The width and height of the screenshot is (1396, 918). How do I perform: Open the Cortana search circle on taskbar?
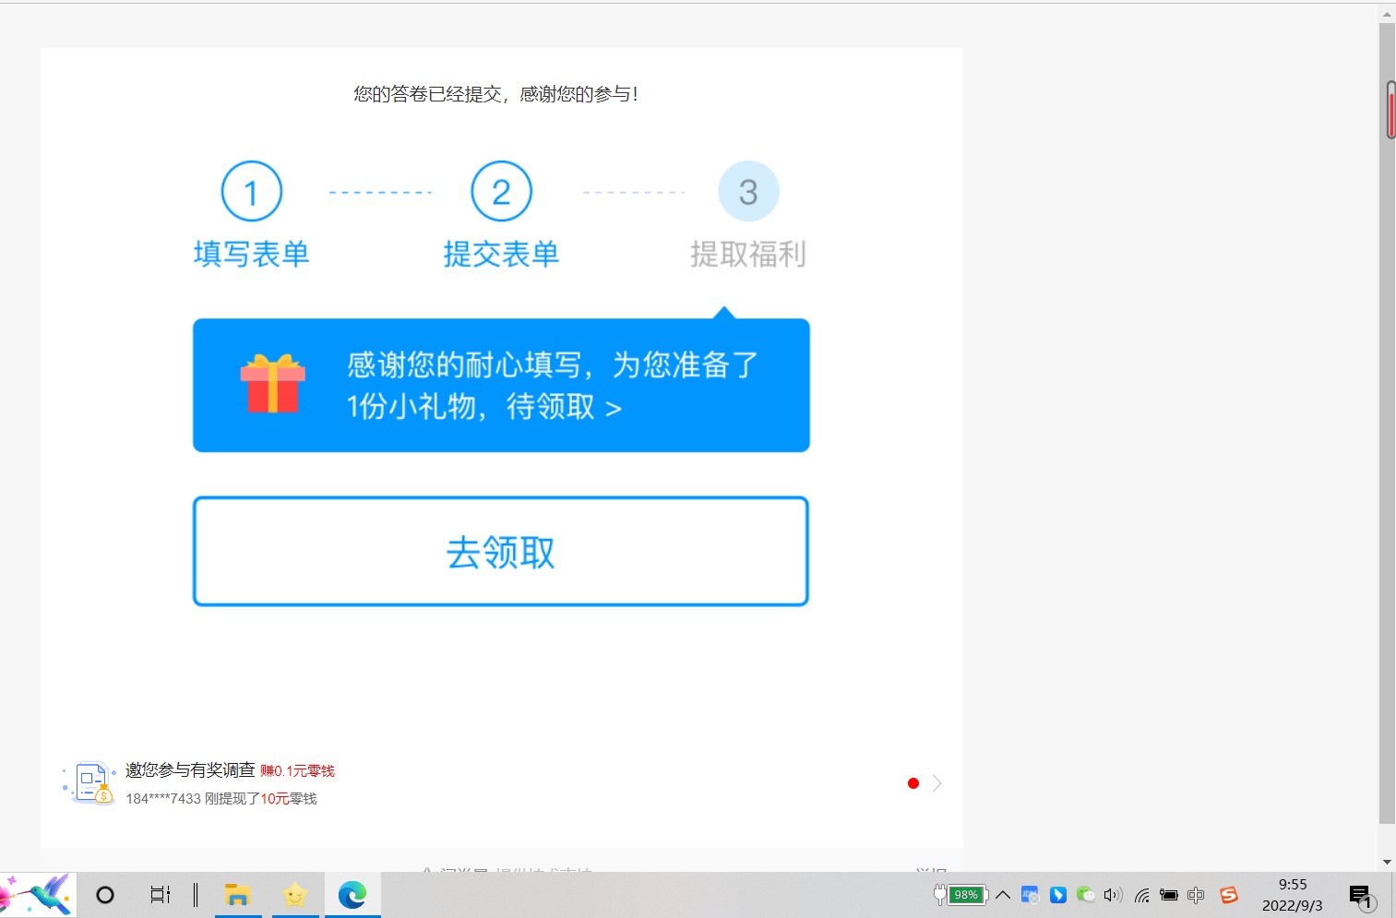point(105,895)
